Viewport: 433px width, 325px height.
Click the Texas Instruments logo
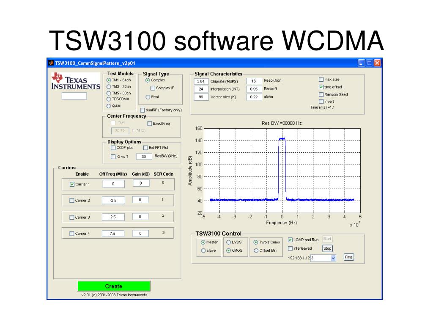76,81
